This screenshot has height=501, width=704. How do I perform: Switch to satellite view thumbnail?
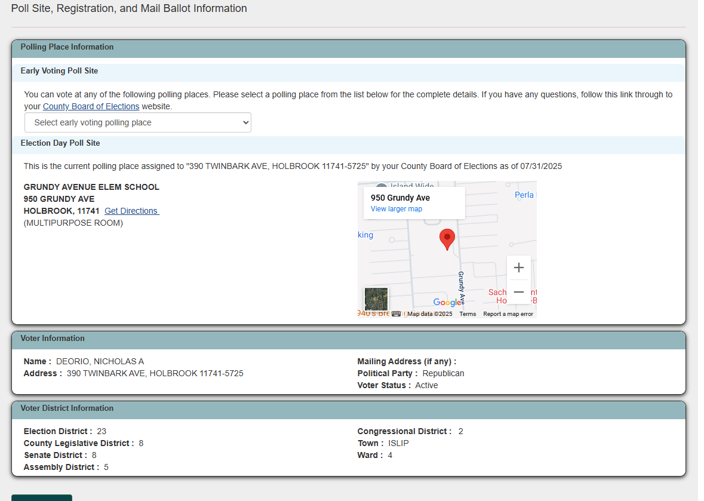[x=376, y=299]
